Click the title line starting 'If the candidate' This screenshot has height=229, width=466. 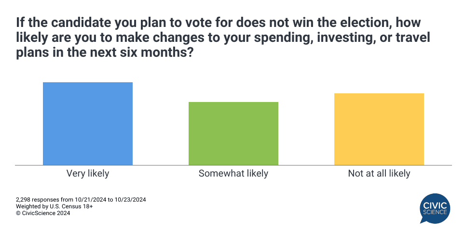(x=219, y=23)
